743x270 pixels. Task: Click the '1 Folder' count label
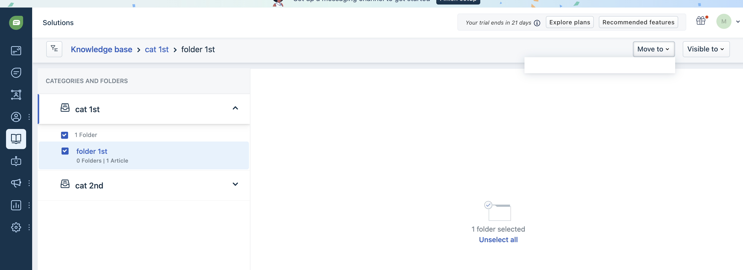[x=86, y=135]
